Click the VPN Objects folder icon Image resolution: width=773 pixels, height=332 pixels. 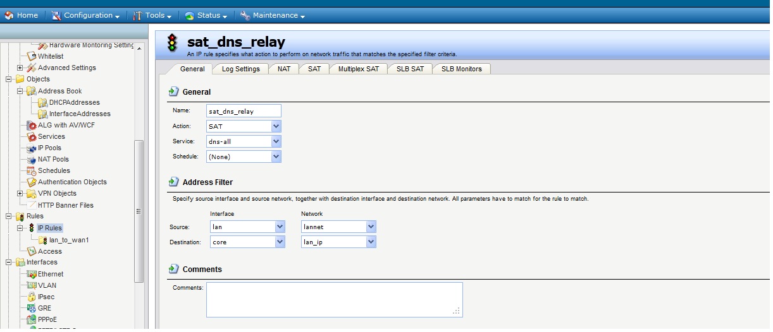click(32, 193)
